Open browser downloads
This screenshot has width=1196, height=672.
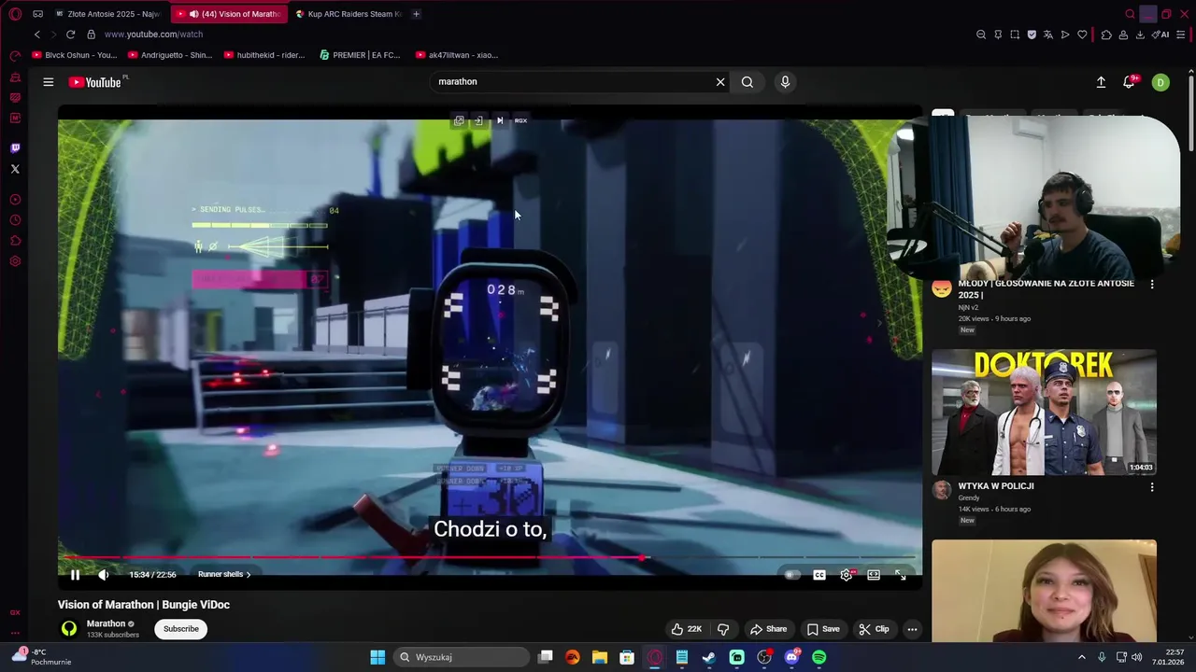click(1141, 35)
